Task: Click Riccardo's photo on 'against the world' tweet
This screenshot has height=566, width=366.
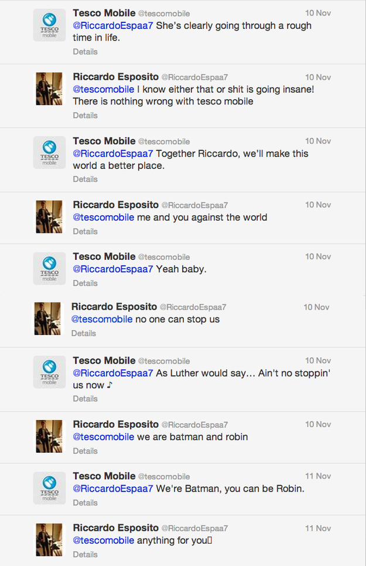Action: pos(49,216)
